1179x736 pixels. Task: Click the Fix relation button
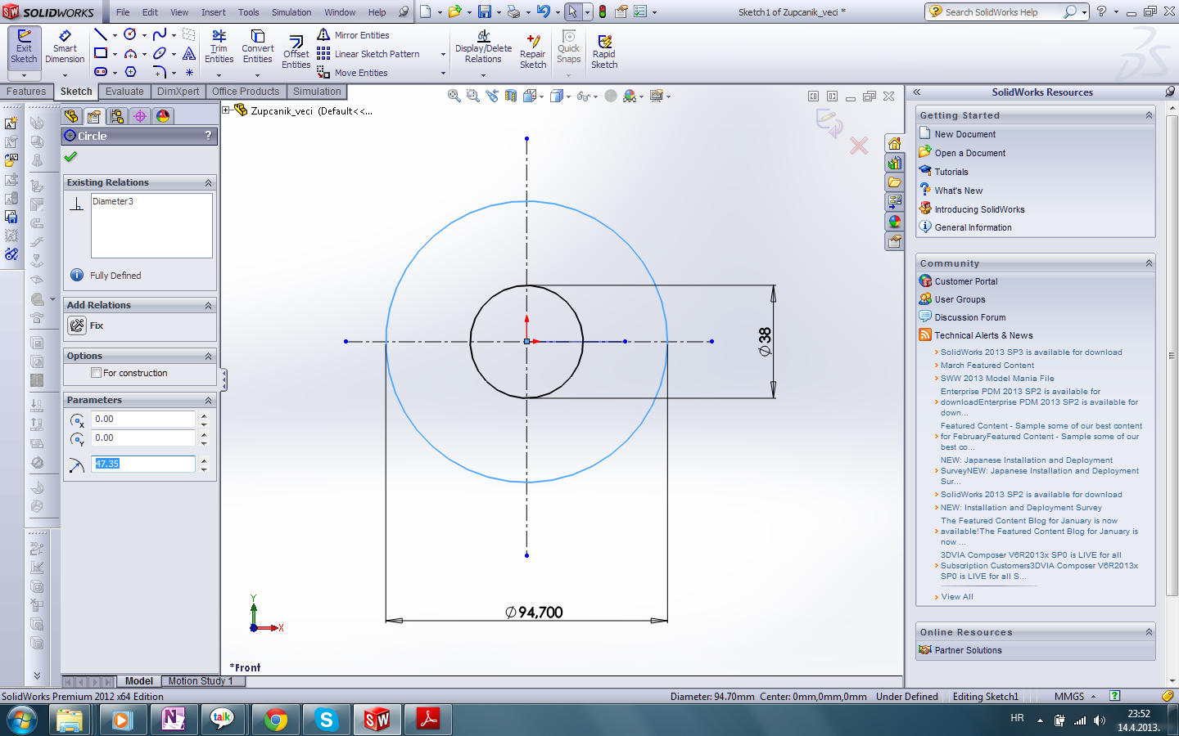(x=78, y=325)
